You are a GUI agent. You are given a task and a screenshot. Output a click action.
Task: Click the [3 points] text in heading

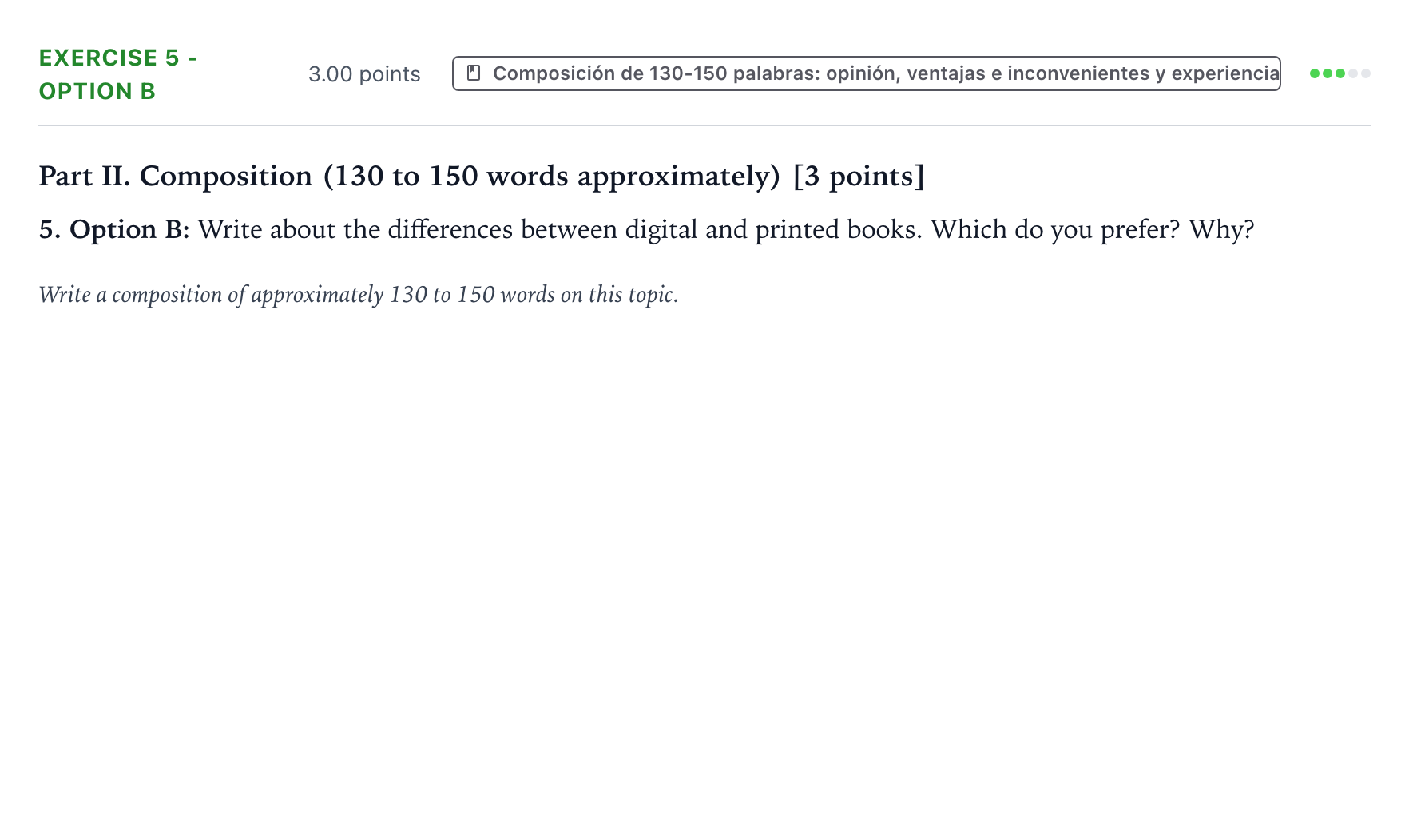click(x=859, y=176)
